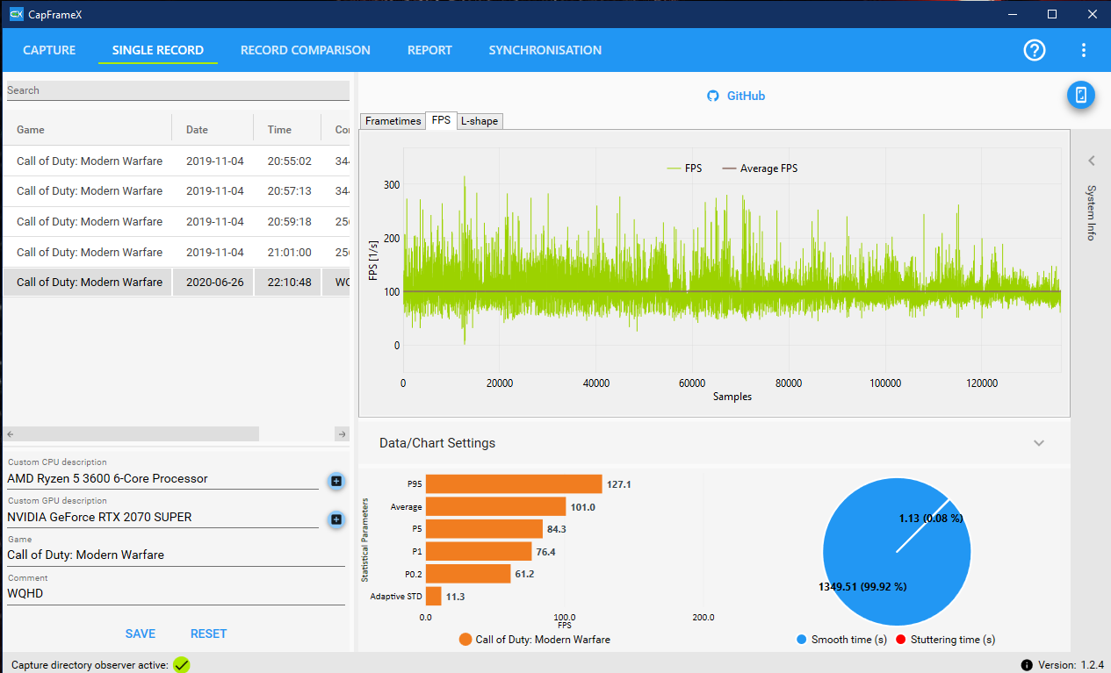Click the plus icon beside GPU description

[335, 519]
